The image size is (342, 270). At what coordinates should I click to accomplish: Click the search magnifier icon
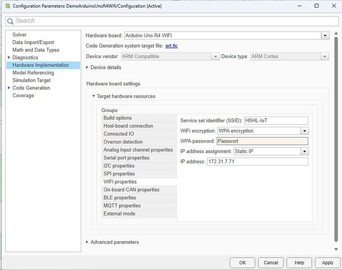click(10, 21)
